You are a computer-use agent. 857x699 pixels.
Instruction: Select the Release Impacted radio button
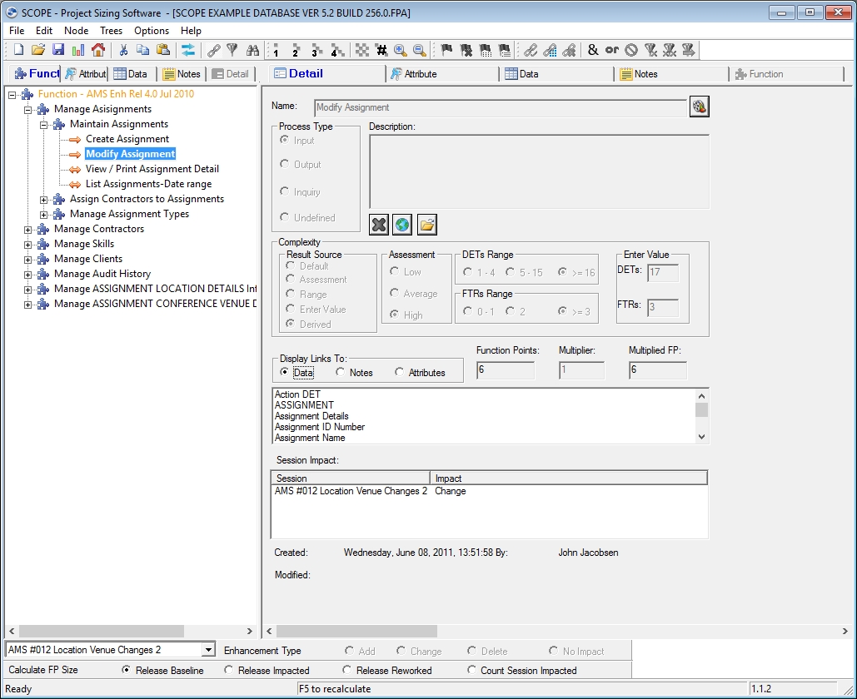click(229, 671)
